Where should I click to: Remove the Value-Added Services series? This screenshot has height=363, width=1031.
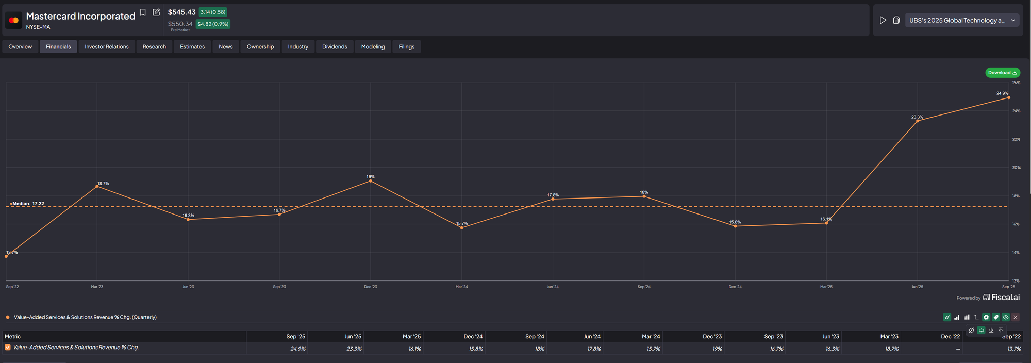click(x=1016, y=318)
